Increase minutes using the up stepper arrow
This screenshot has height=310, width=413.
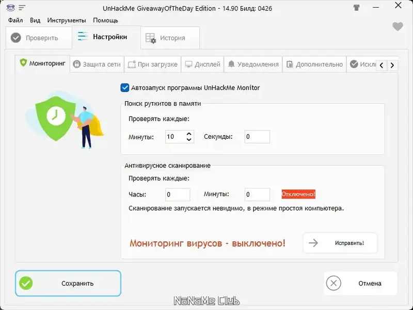click(189, 134)
